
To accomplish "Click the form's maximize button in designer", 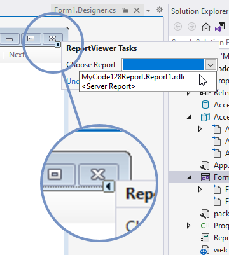I will pyautogui.click(x=31, y=39).
